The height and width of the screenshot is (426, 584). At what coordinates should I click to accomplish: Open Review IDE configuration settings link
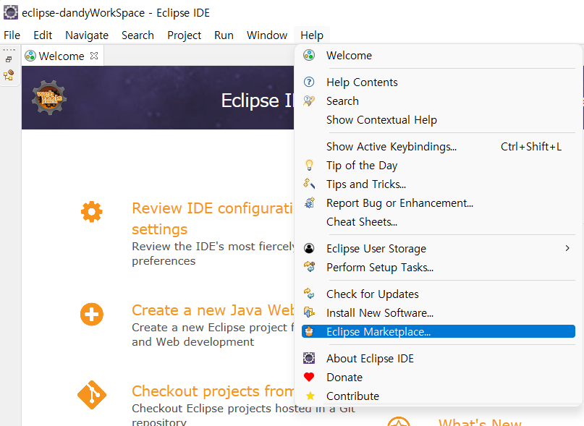point(213,218)
